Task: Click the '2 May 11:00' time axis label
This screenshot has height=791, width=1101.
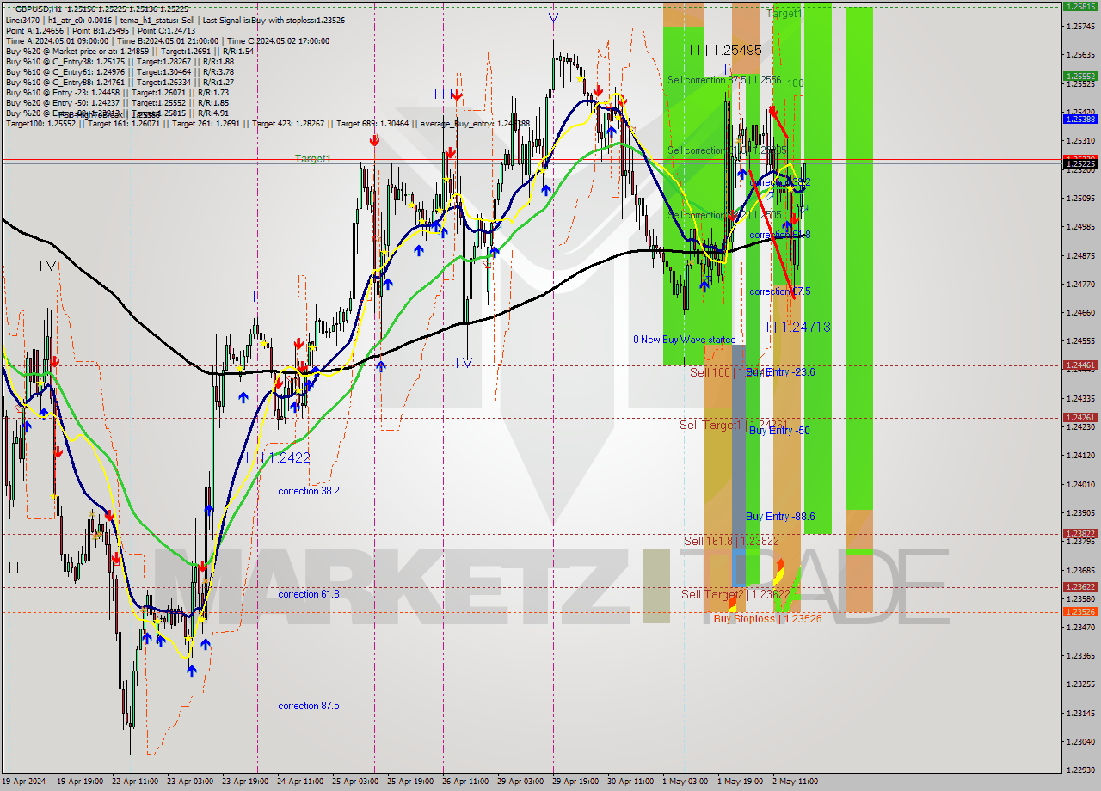Action: [x=794, y=782]
